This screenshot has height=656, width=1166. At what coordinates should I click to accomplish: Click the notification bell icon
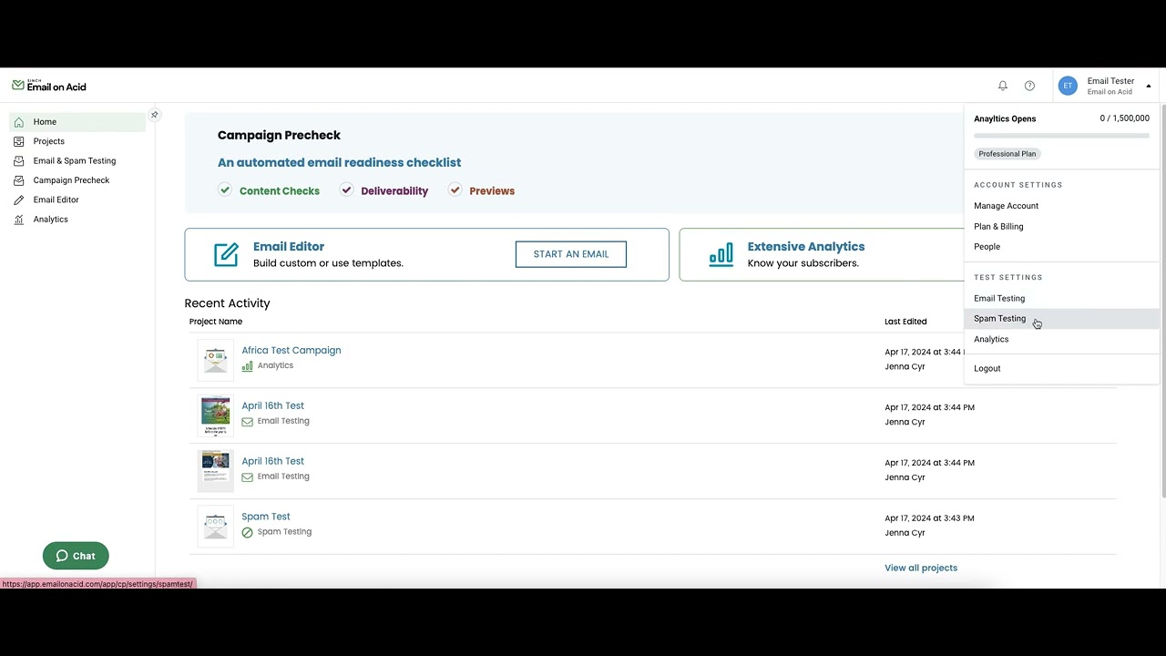pyautogui.click(x=1003, y=86)
